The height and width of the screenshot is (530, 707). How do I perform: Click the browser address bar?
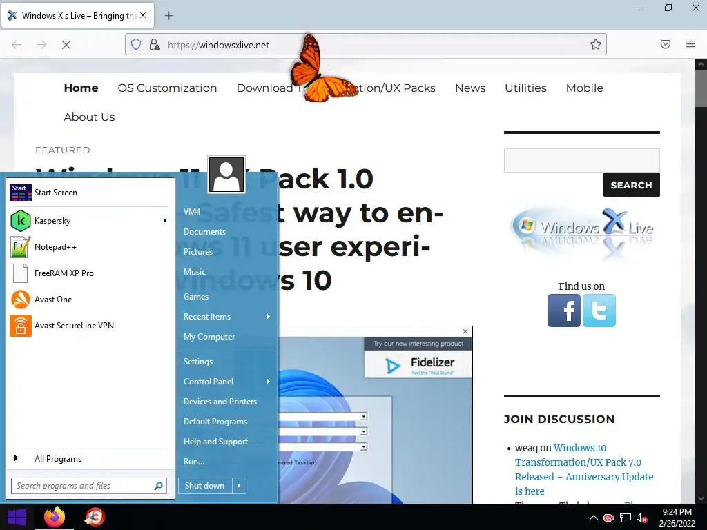pos(365,45)
